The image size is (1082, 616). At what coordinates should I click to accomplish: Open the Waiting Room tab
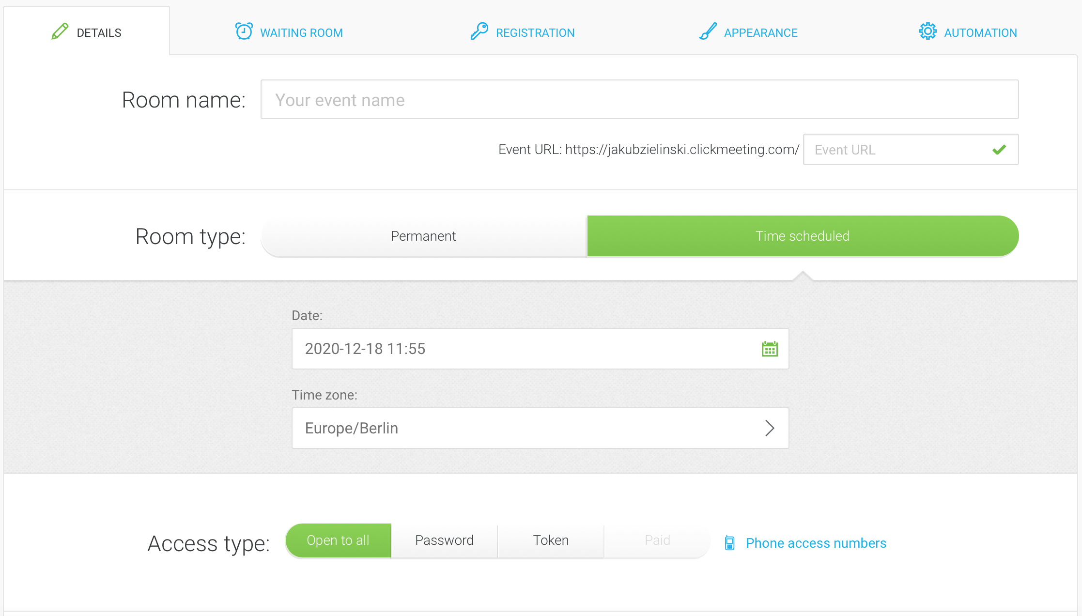(x=289, y=32)
